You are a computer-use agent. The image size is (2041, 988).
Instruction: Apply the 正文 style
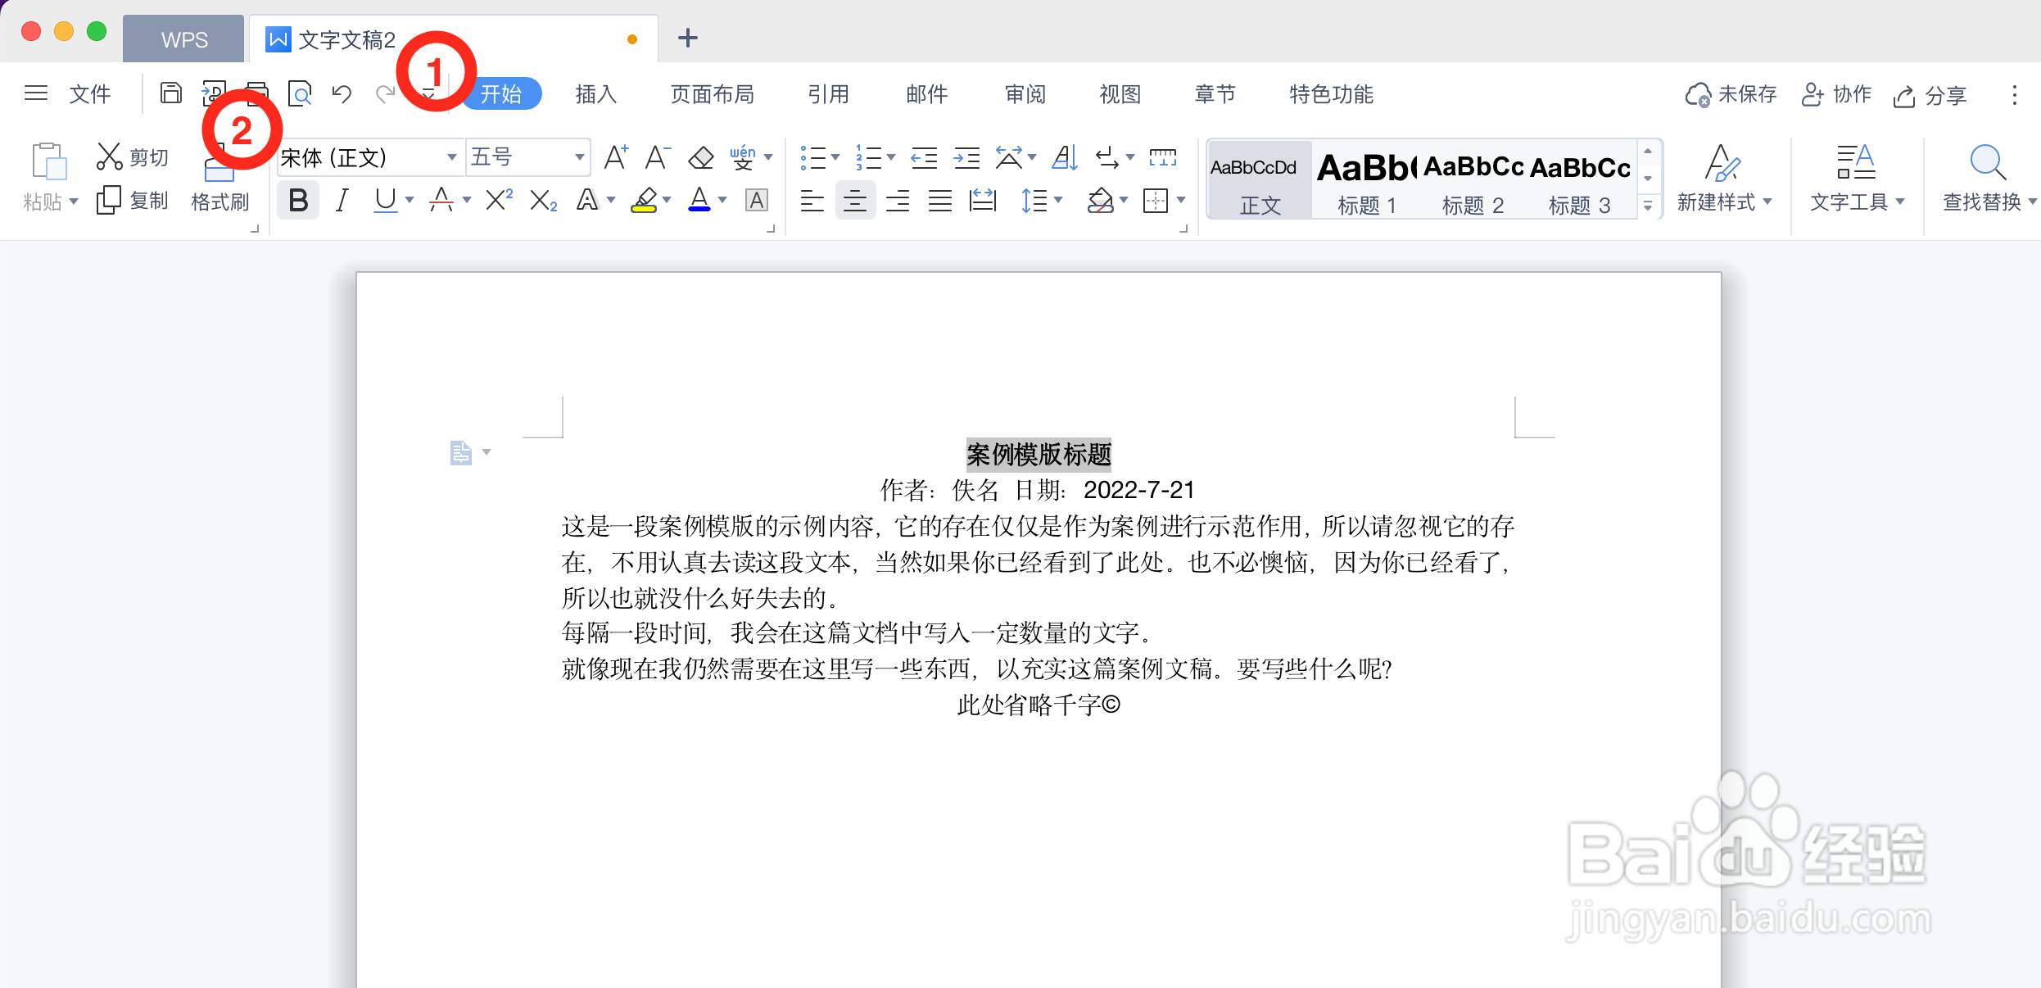[1260, 180]
